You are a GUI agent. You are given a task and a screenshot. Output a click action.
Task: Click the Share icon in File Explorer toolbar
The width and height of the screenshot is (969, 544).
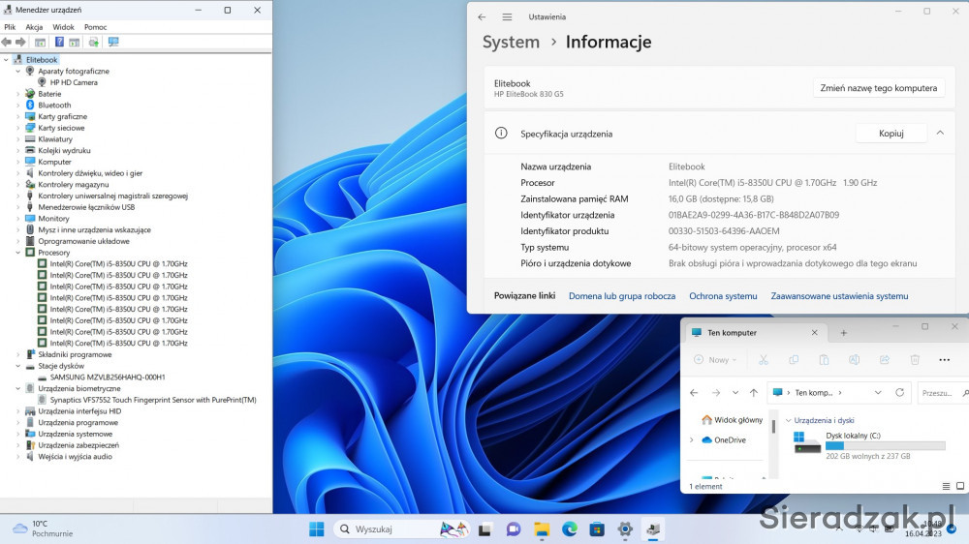[x=885, y=359]
